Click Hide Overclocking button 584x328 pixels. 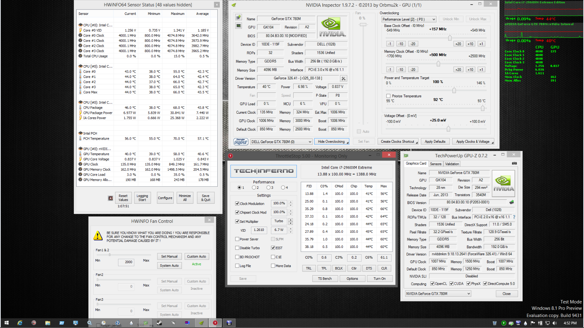pos(332,142)
